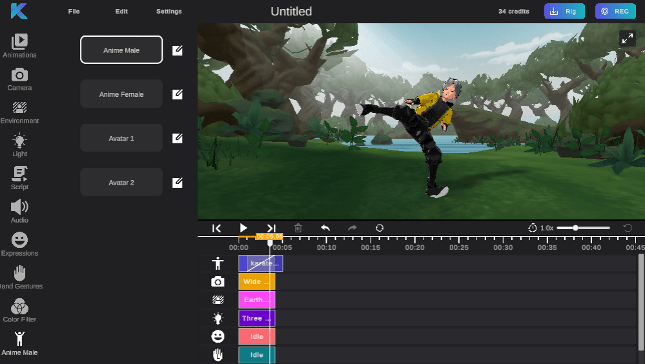645x364 pixels.
Task: Edit the Anime Female avatar
Action: (x=178, y=94)
